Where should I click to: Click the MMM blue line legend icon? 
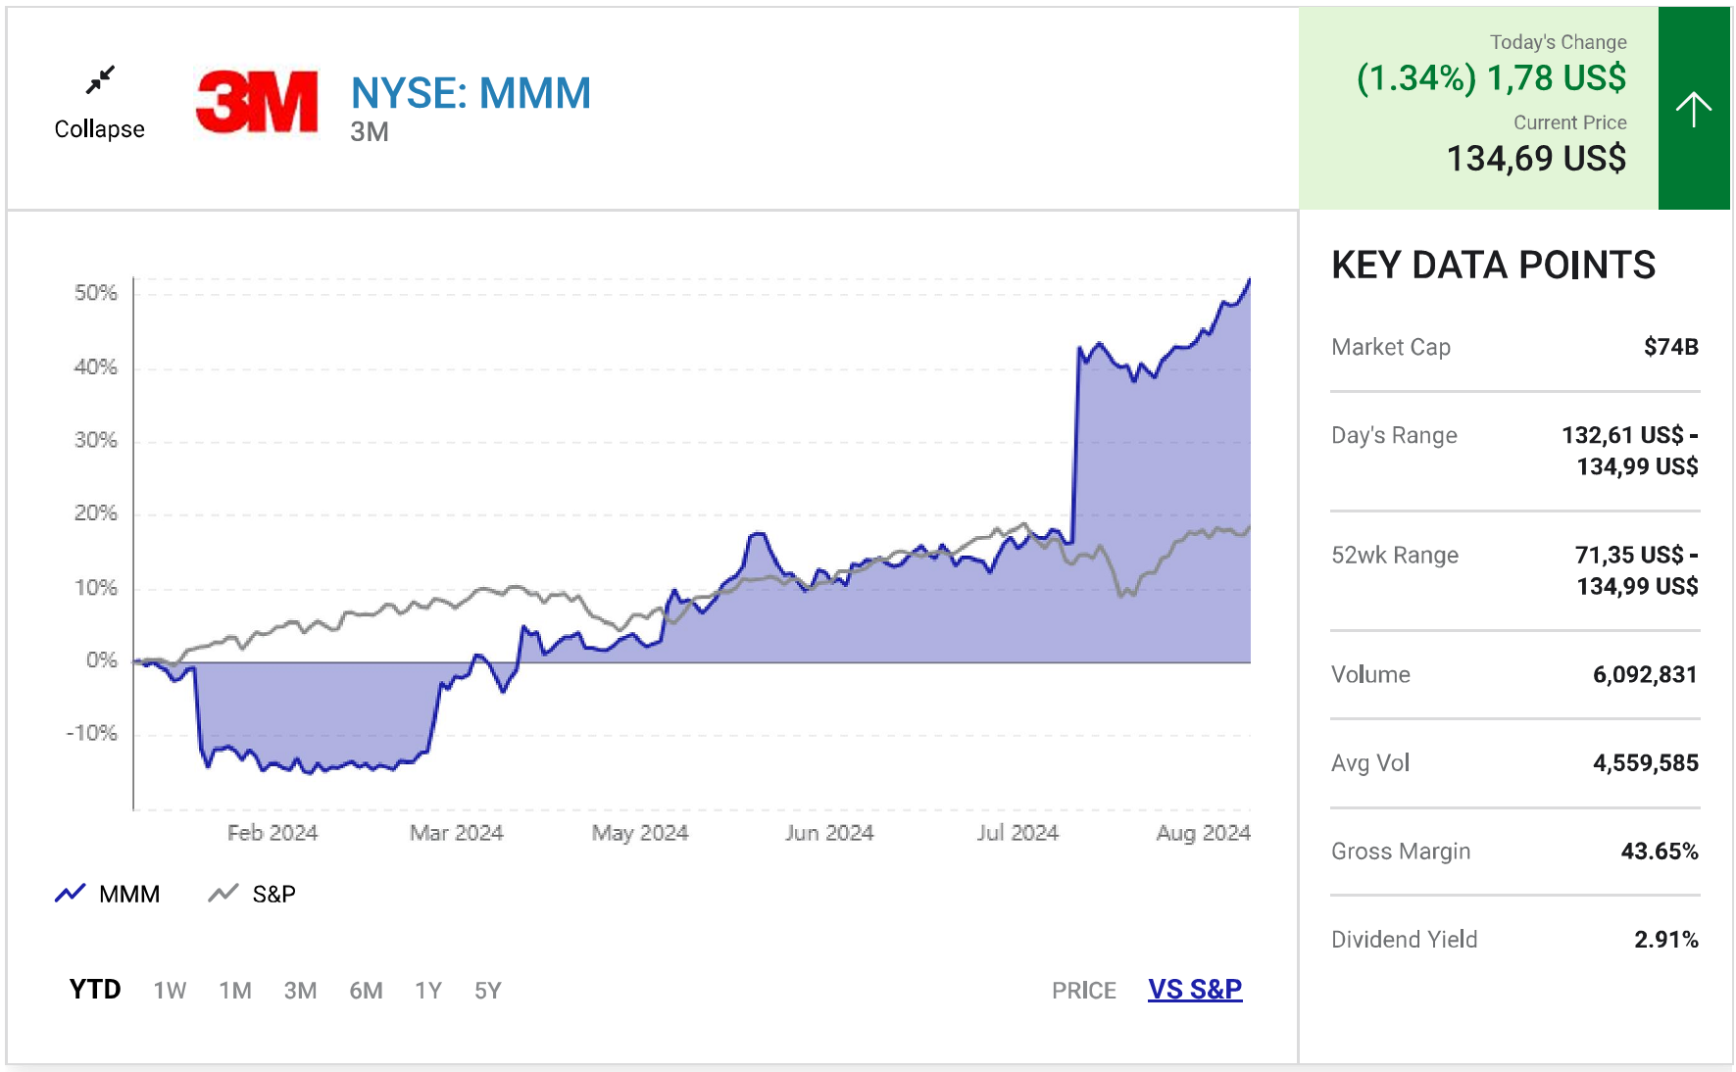[70, 894]
